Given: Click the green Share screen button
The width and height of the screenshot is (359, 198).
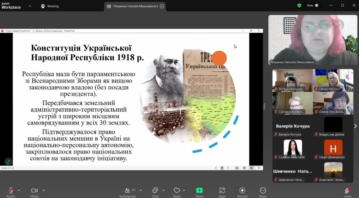Looking at the screenshot, I should [x=199, y=191].
